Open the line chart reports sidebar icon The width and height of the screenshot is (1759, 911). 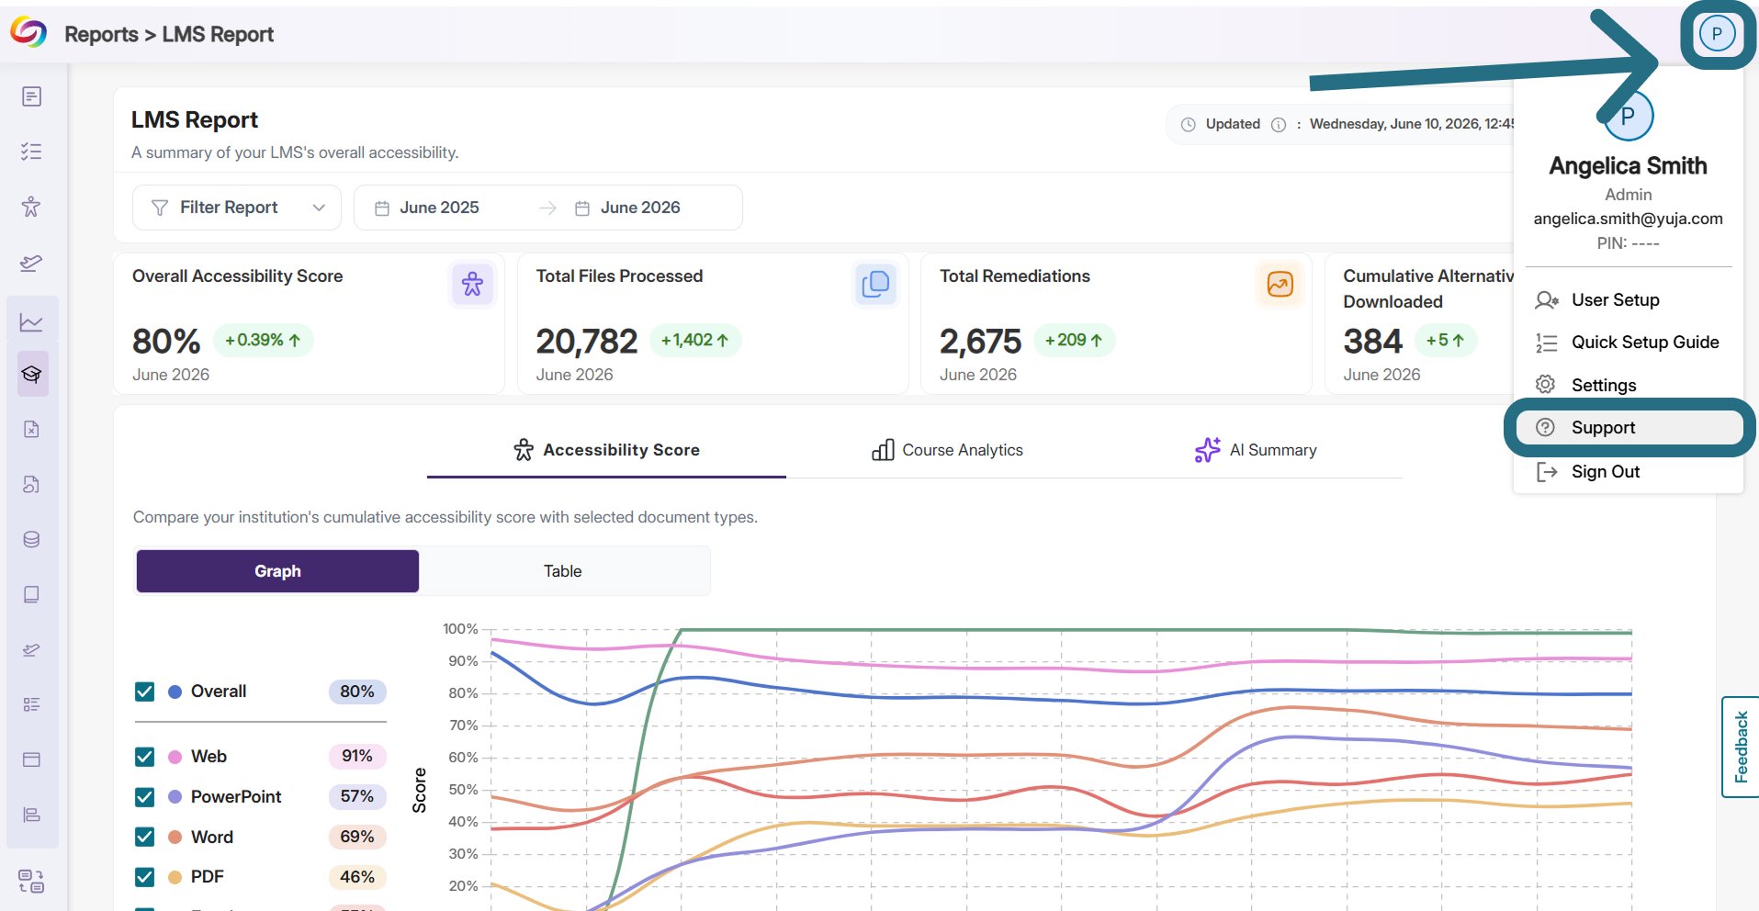(31, 322)
